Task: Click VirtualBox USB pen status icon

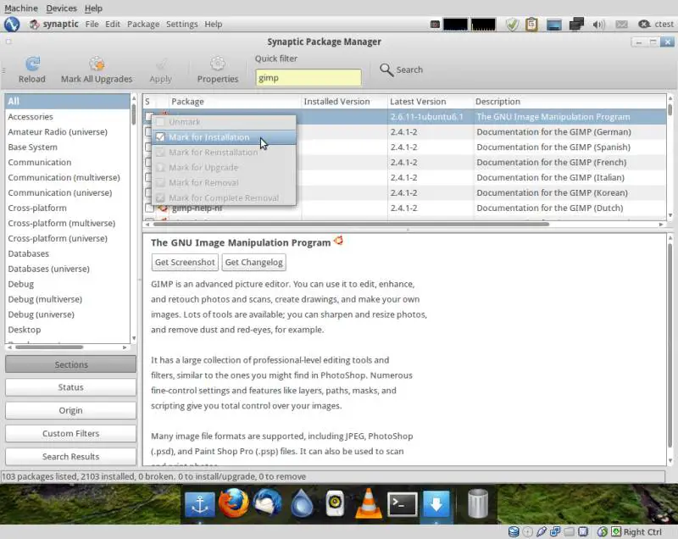Action: point(541,531)
